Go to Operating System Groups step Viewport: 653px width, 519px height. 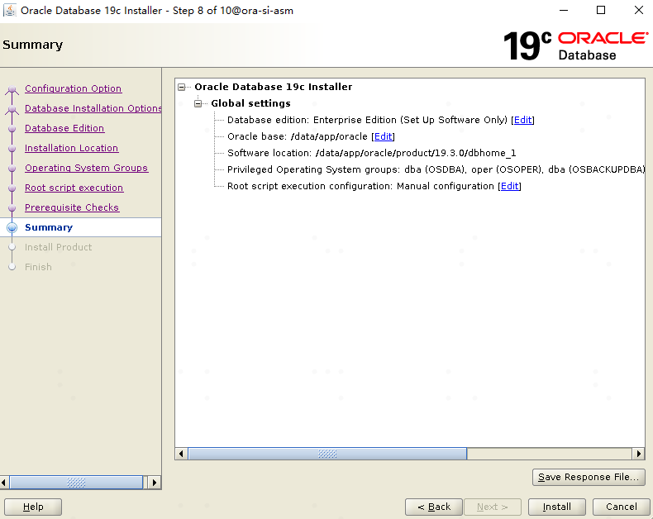(87, 168)
